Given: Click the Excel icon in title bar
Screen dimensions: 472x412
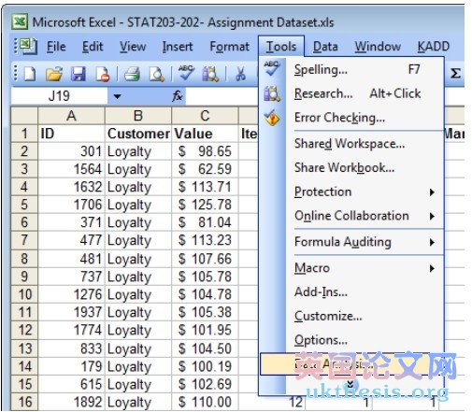Looking at the screenshot, I should [20, 21].
